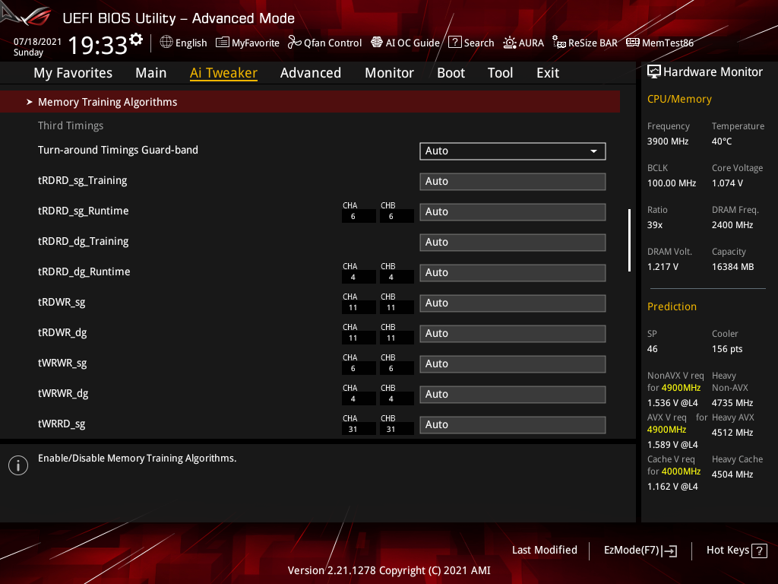
Task: Open AURA lighting settings
Action: pyautogui.click(x=523, y=43)
